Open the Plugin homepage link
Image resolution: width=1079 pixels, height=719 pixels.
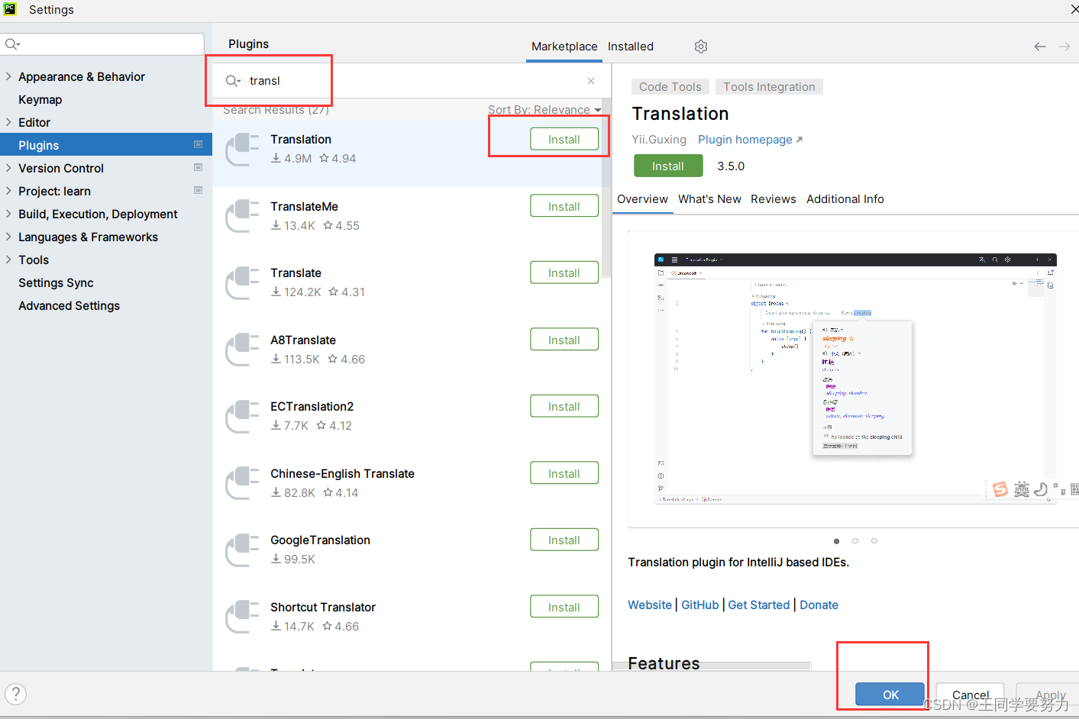point(750,140)
